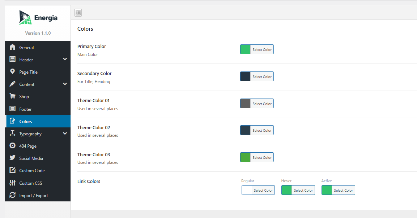Click the Theme Color 03 label
Image resolution: width=417 pixels, height=218 pixels.
[x=94, y=154]
